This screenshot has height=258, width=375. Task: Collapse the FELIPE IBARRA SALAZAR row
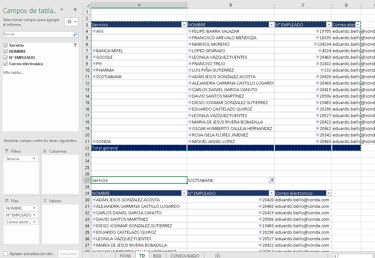point(190,31)
